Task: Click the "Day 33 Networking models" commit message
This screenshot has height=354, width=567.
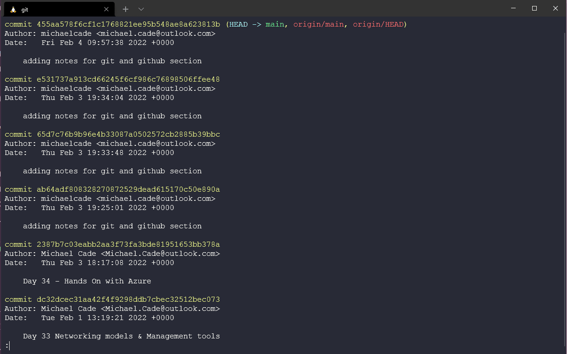Action: 121,336
